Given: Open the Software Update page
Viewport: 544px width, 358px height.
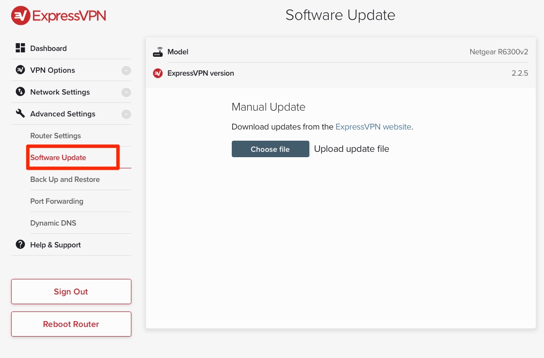Looking at the screenshot, I should click(x=58, y=157).
